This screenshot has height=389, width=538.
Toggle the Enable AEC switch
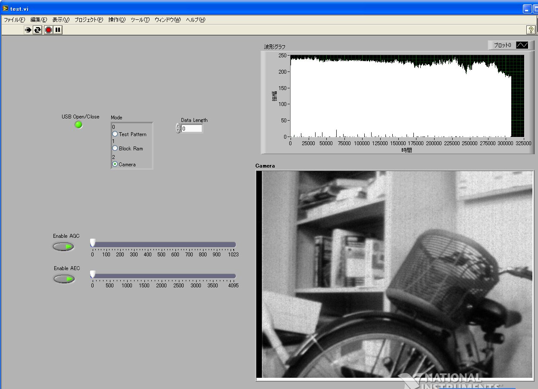pyautogui.click(x=64, y=279)
